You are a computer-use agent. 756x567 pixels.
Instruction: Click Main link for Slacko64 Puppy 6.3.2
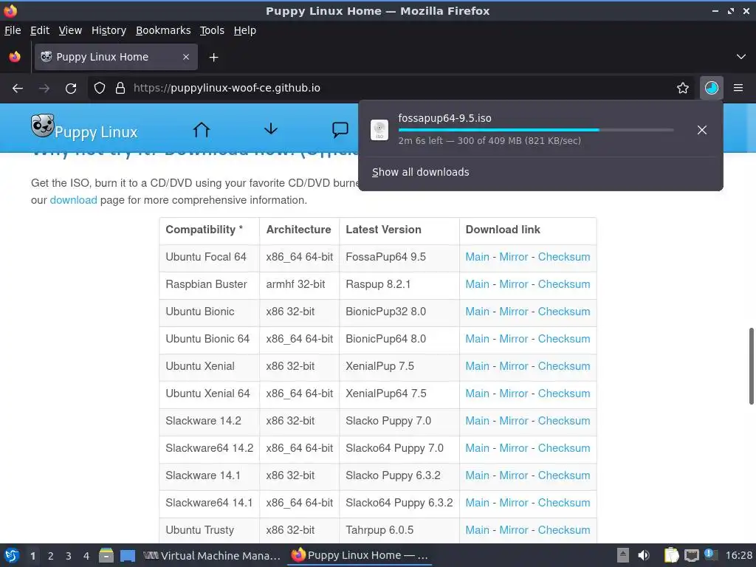point(477,503)
